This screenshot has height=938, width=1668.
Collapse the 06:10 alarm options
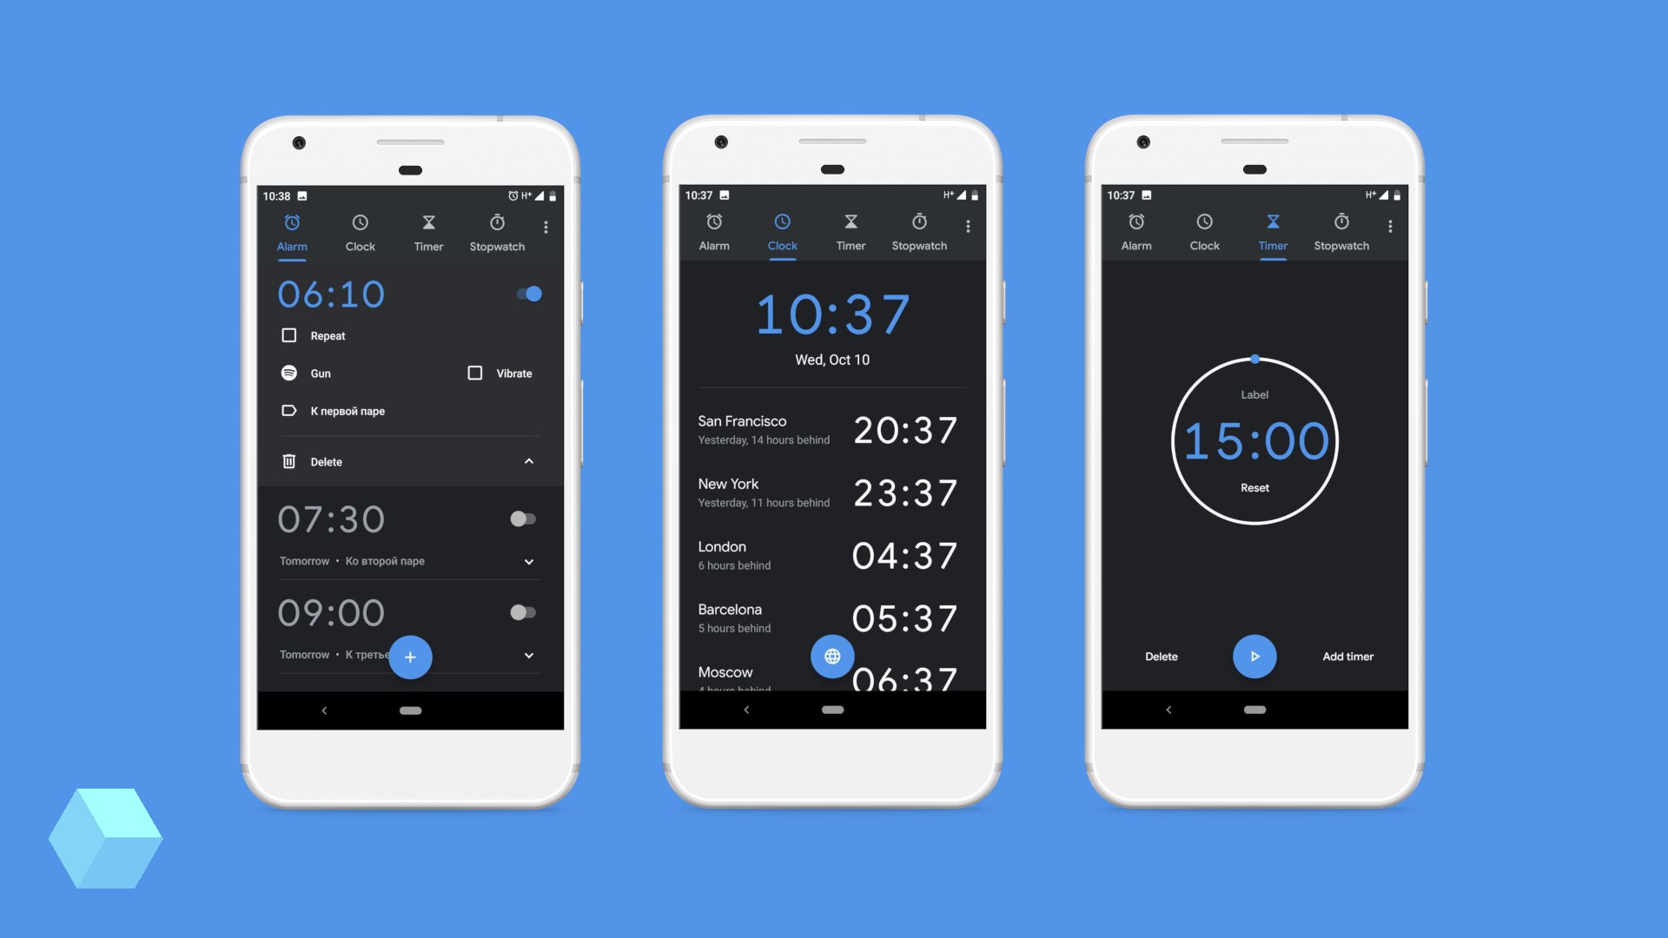pyautogui.click(x=527, y=460)
